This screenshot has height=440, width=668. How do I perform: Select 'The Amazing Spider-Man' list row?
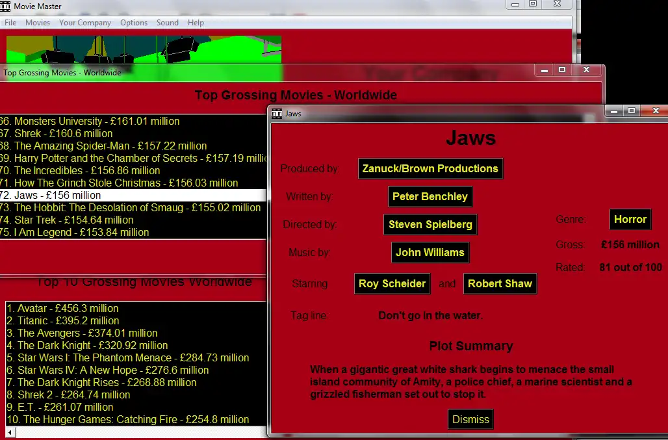(133, 146)
